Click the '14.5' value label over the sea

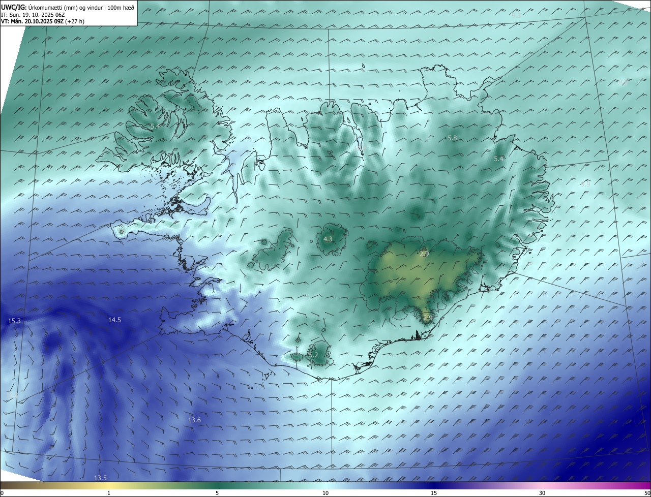[114, 320]
